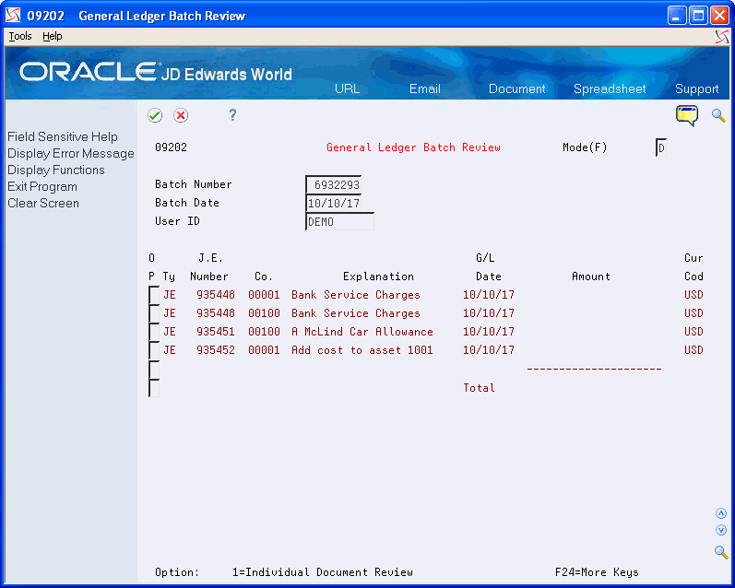The height and width of the screenshot is (588, 735).
Task: Click the Batch Number field 6932293
Action: click(333, 184)
